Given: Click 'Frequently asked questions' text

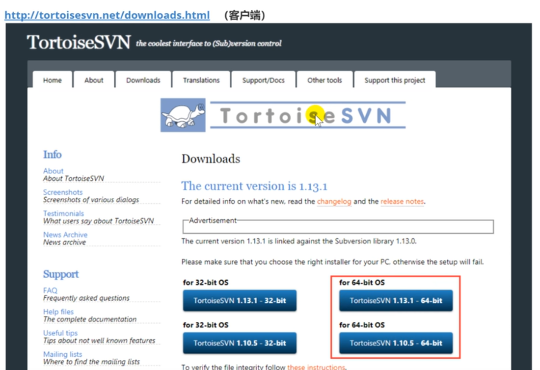Looking at the screenshot, I should pos(86,298).
